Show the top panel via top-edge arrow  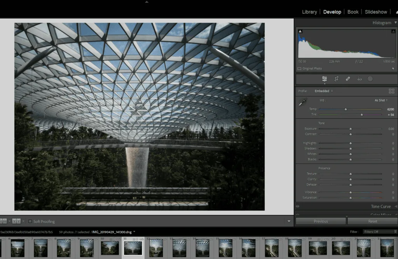(x=147, y=2)
